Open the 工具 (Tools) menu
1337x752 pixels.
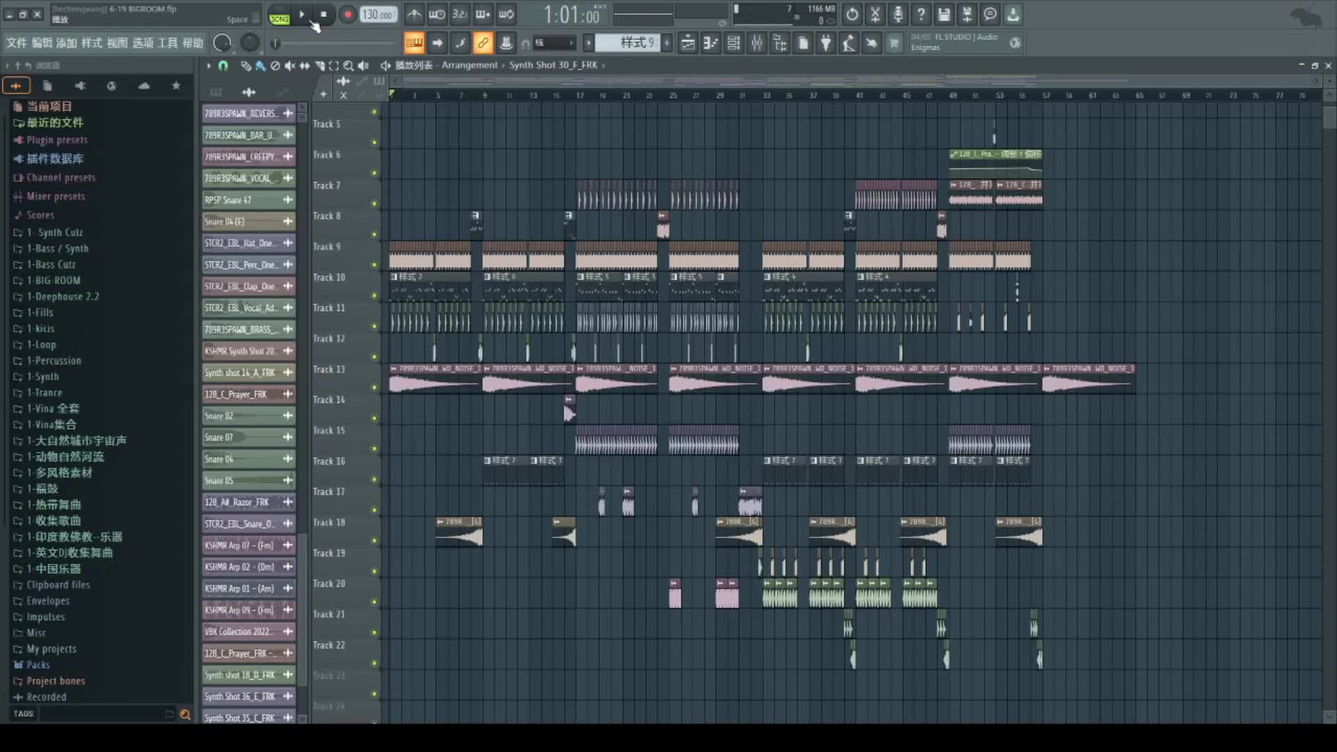click(168, 43)
